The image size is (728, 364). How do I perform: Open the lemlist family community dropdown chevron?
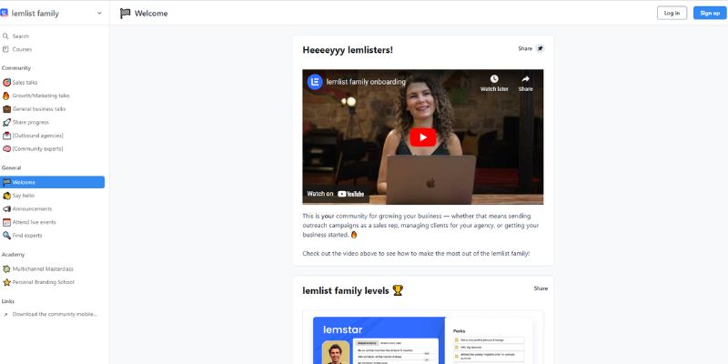99,13
